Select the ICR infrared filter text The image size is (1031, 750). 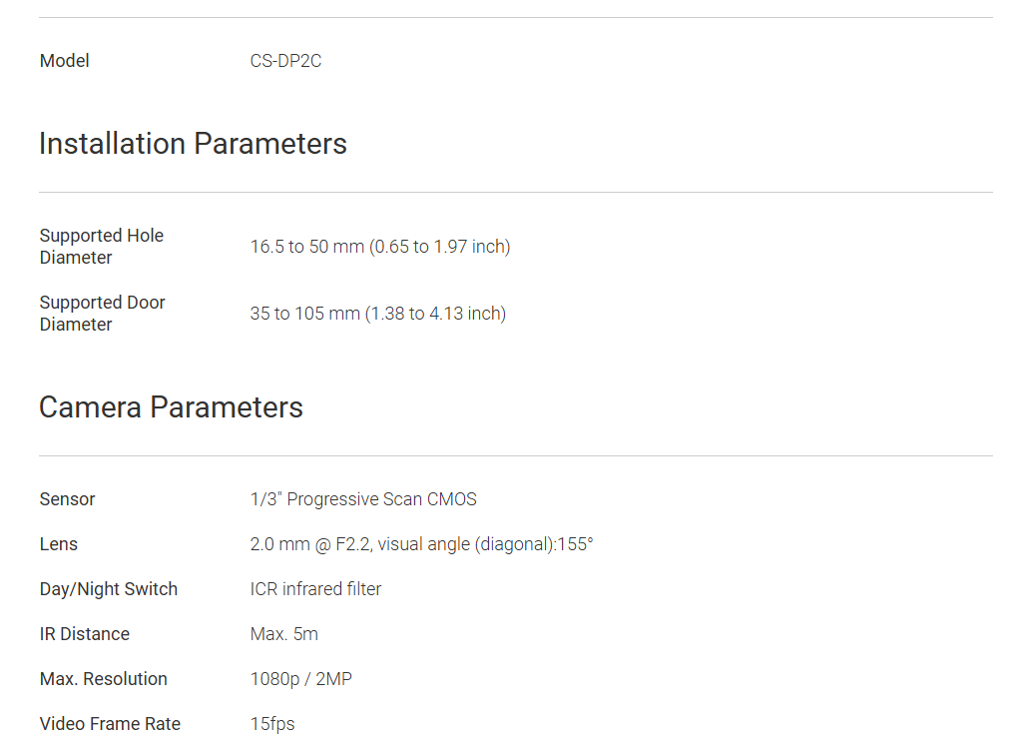[x=315, y=589]
